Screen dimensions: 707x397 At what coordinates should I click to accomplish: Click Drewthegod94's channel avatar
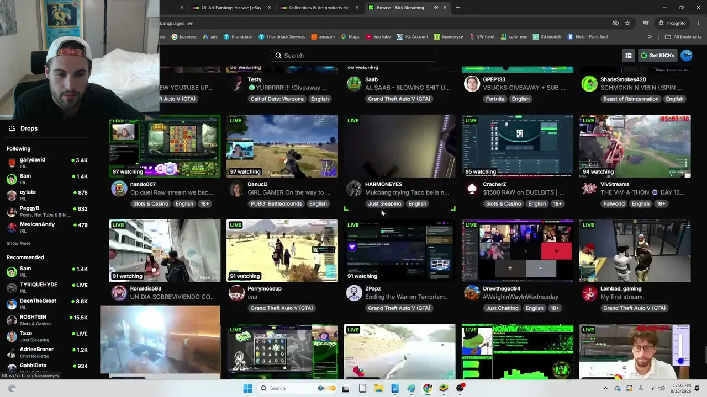pos(472,293)
